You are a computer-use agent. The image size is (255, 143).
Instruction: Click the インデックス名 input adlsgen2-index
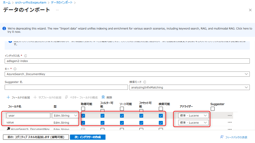127,61
